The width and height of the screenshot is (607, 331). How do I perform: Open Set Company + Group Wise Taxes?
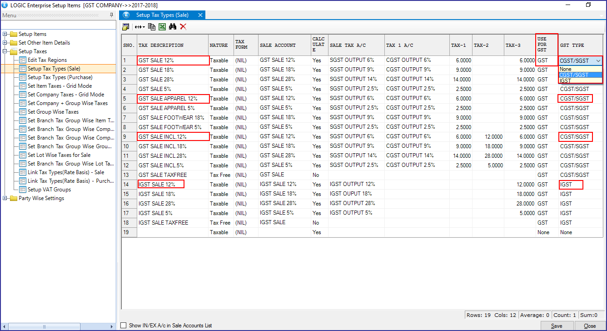click(68, 103)
